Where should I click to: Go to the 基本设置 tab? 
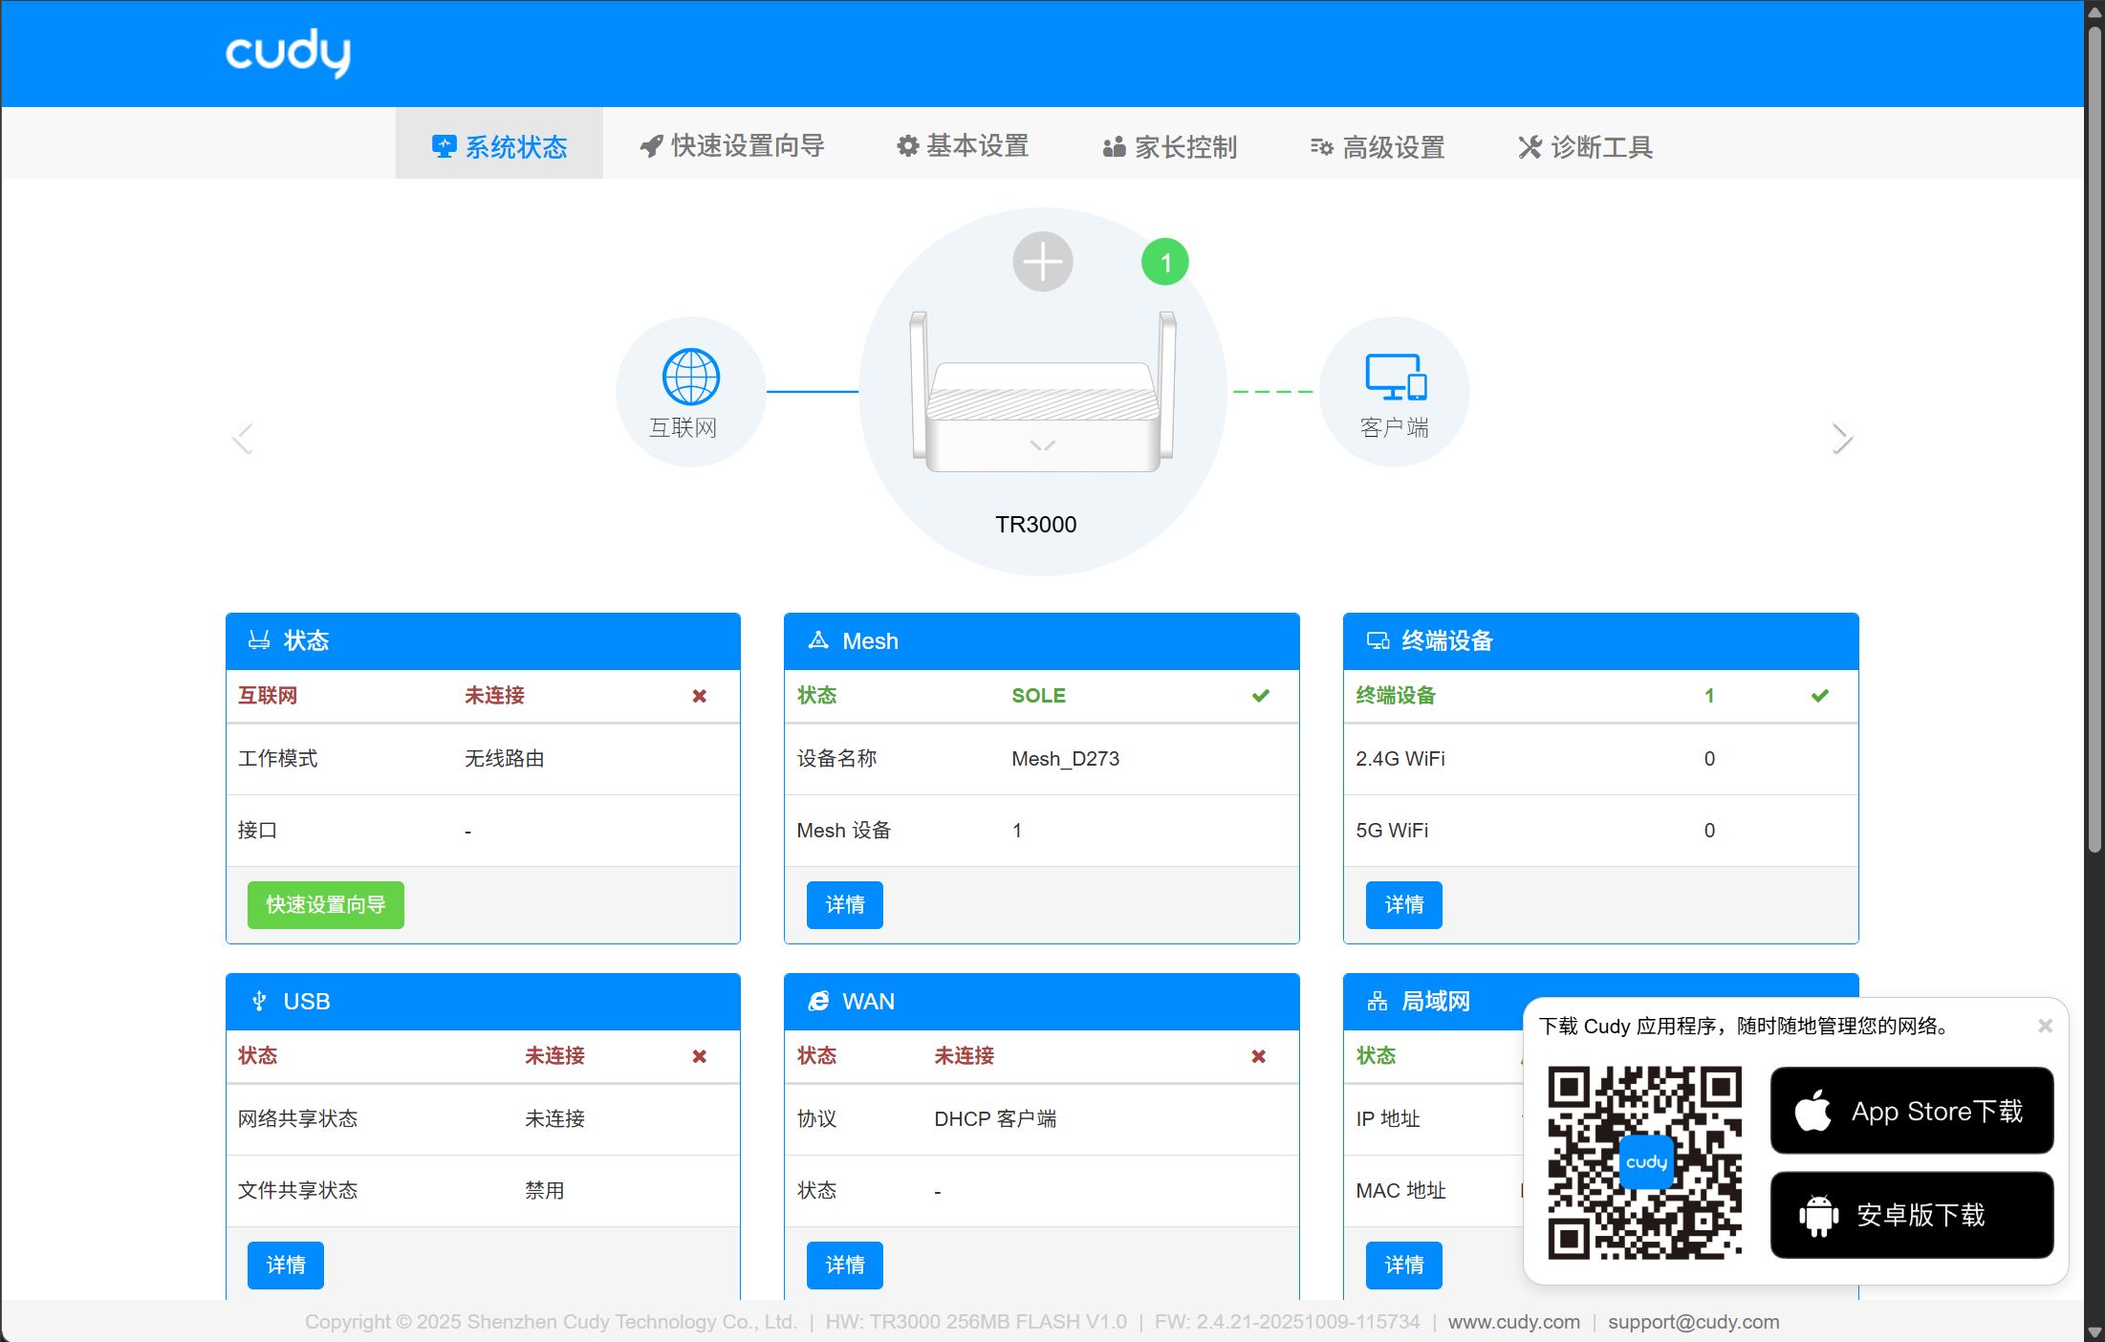[962, 146]
